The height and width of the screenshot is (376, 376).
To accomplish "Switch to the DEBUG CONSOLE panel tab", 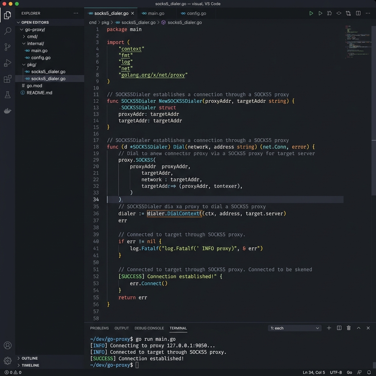I will coord(149,328).
